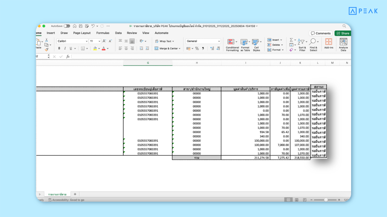Open the Draw ribbon tab
The height and width of the screenshot is (217, 387).
(x=64, y=33)
